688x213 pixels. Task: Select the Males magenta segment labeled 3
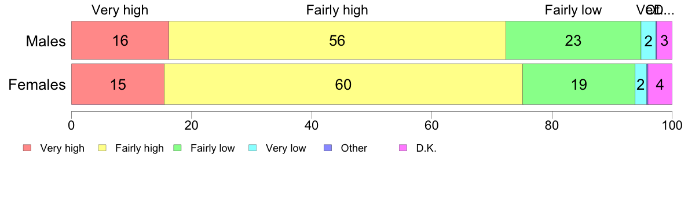tap(664, 41)
